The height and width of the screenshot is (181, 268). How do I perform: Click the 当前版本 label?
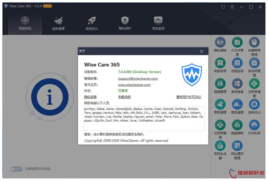91,72
